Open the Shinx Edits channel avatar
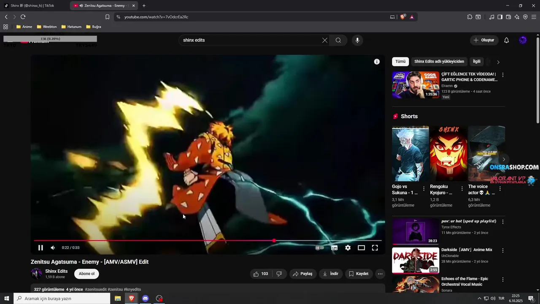 tap(37, 274)
